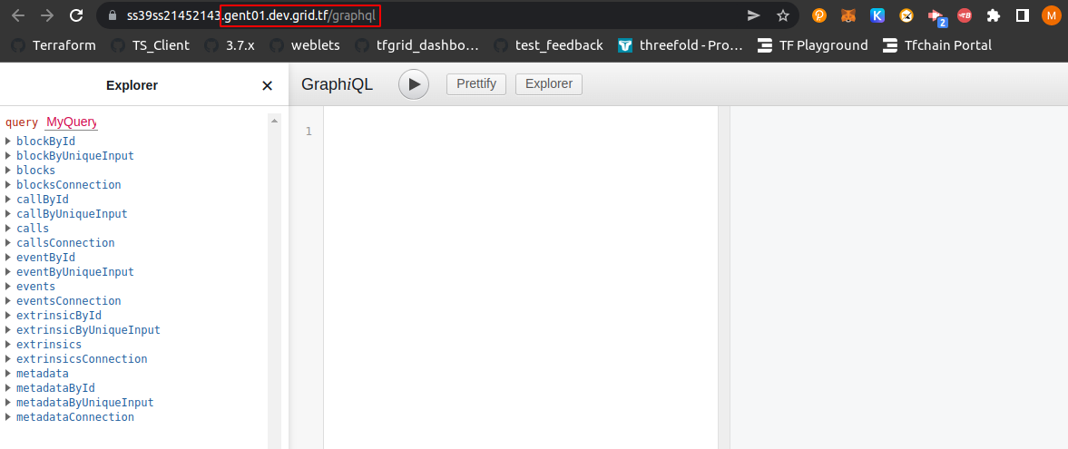
Task: Edit the MyQuery name field
Action: 72,122
